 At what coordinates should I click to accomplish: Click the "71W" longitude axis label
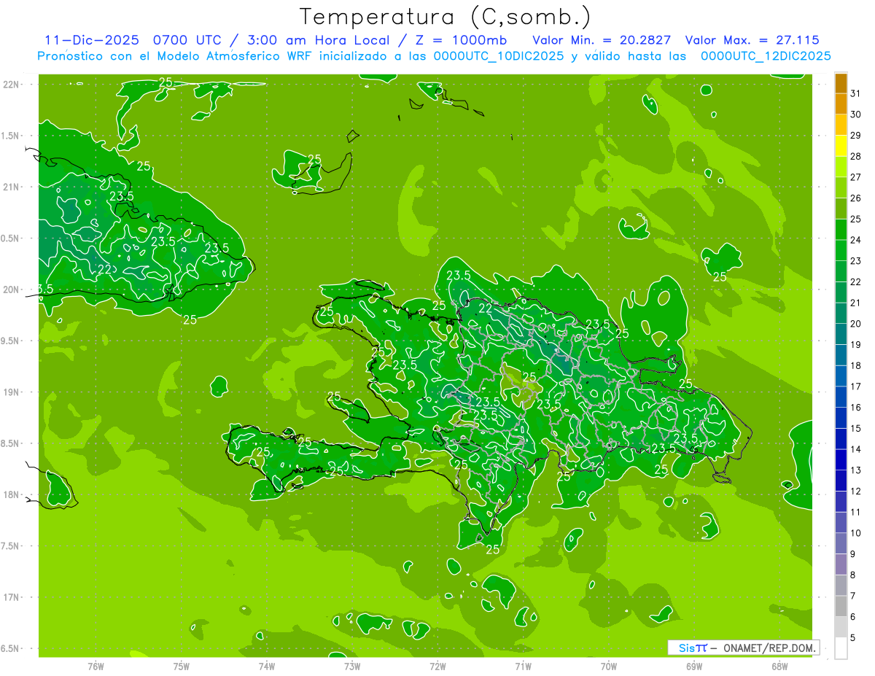(523, 667)
